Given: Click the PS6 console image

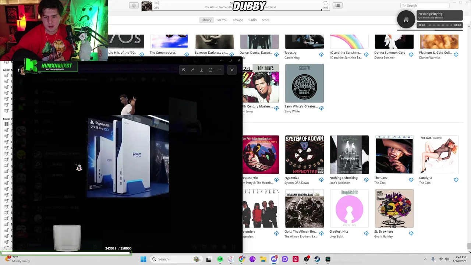Looking at the screenshot, I should click(x=128, y=156).
